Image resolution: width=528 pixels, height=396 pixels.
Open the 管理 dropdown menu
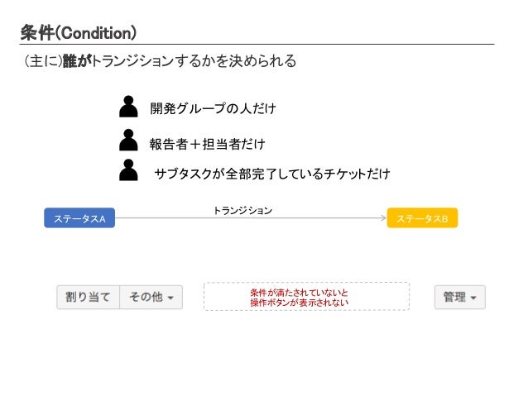click(x=460, y=297)
